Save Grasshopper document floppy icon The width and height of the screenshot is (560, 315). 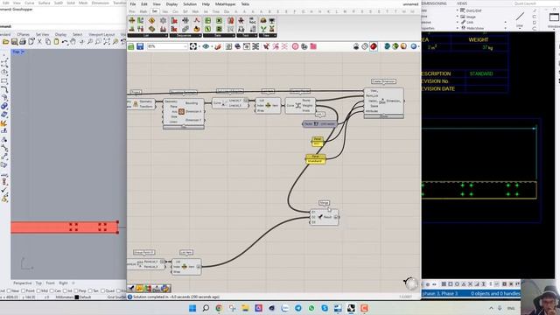[x=140, y=46]
